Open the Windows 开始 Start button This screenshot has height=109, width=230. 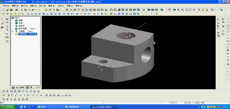tap(8, 107)
